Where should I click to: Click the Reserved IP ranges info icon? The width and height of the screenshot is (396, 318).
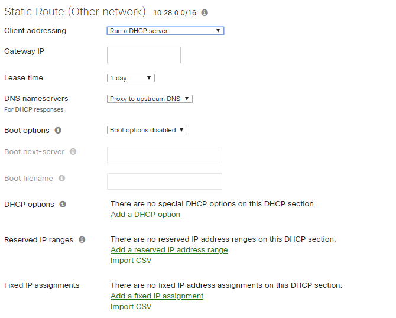[82, 240]
